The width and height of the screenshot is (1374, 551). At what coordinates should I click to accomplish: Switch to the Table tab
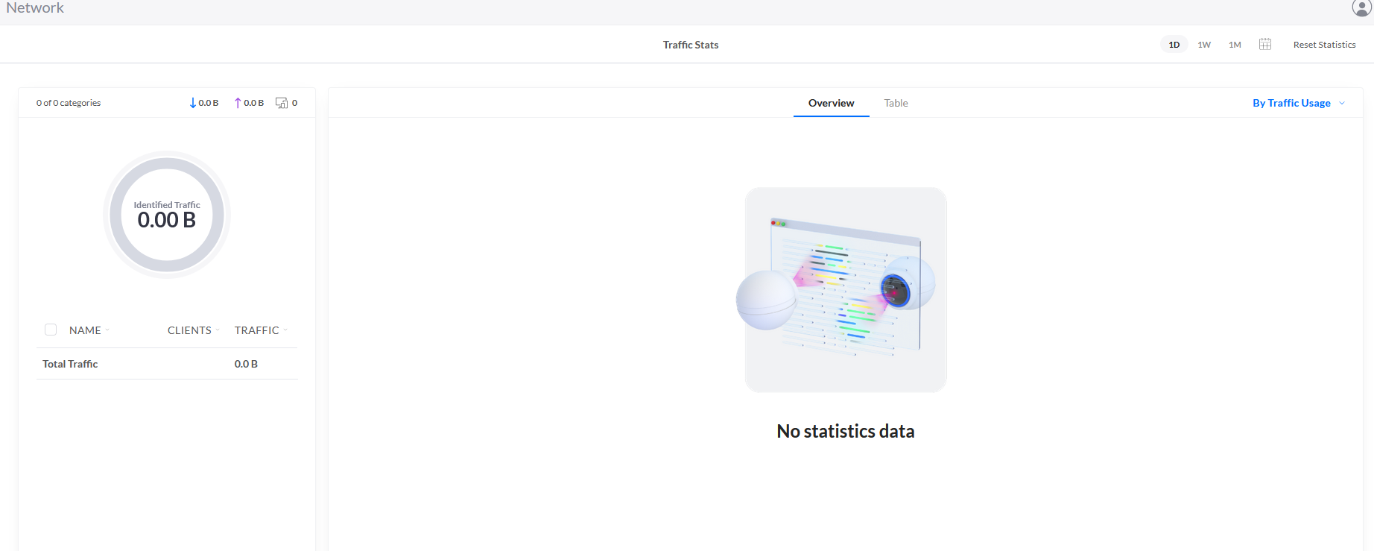point(896,103)
